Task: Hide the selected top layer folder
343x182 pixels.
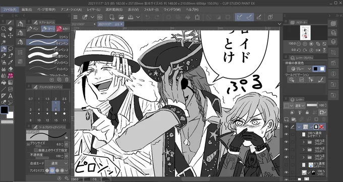Action: (286, 127)
